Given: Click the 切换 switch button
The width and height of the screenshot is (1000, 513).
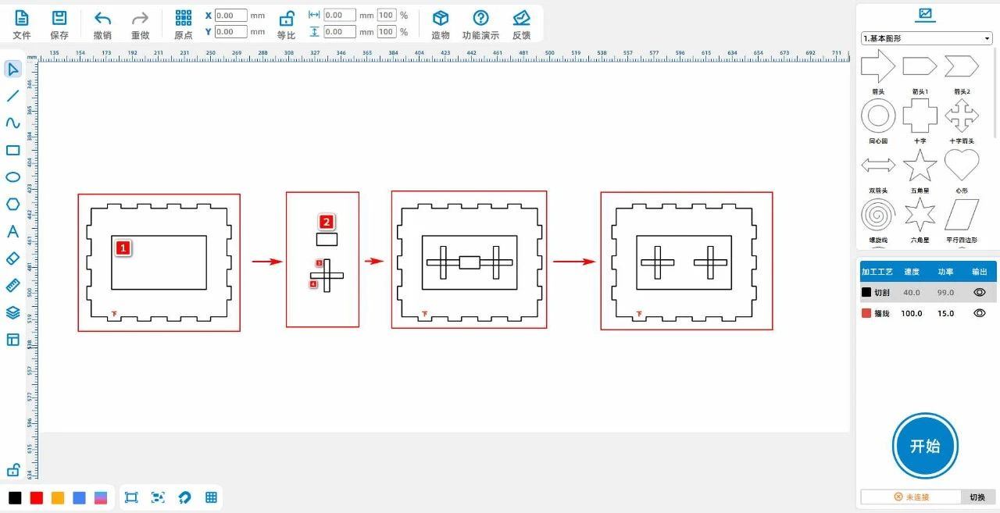Looking at the screenshot, I should pos(977,497).
